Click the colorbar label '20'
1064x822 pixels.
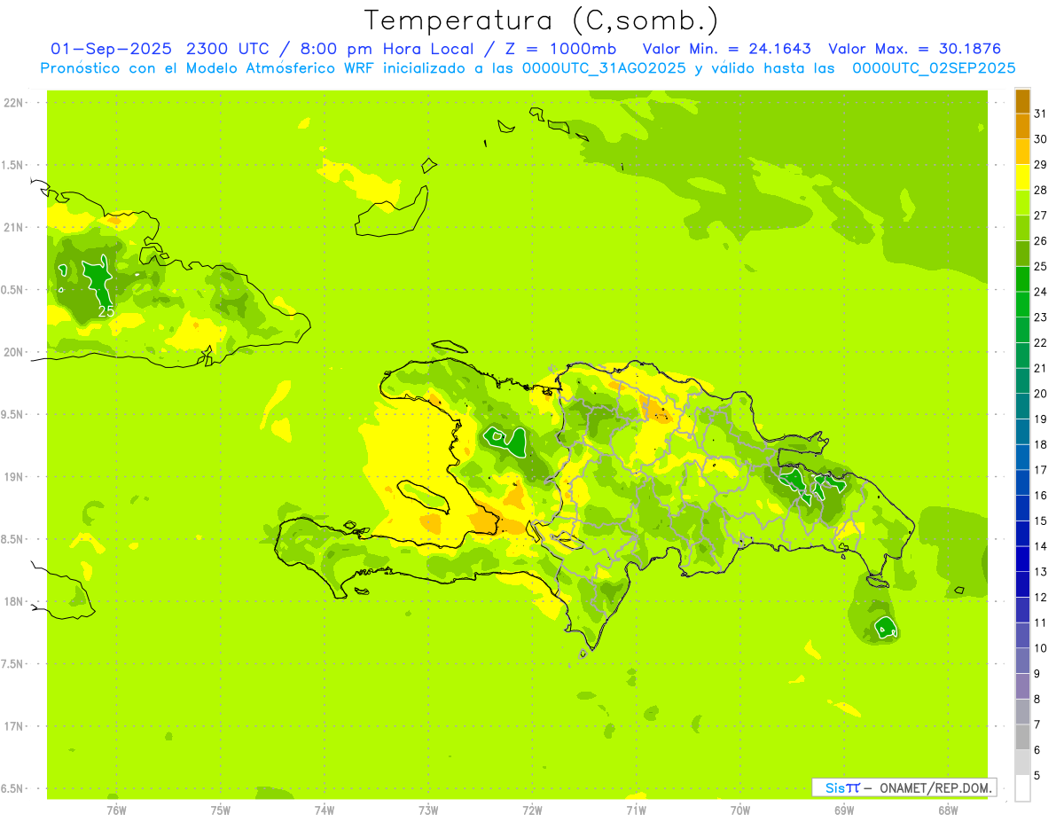click(x=1040, y=394)
